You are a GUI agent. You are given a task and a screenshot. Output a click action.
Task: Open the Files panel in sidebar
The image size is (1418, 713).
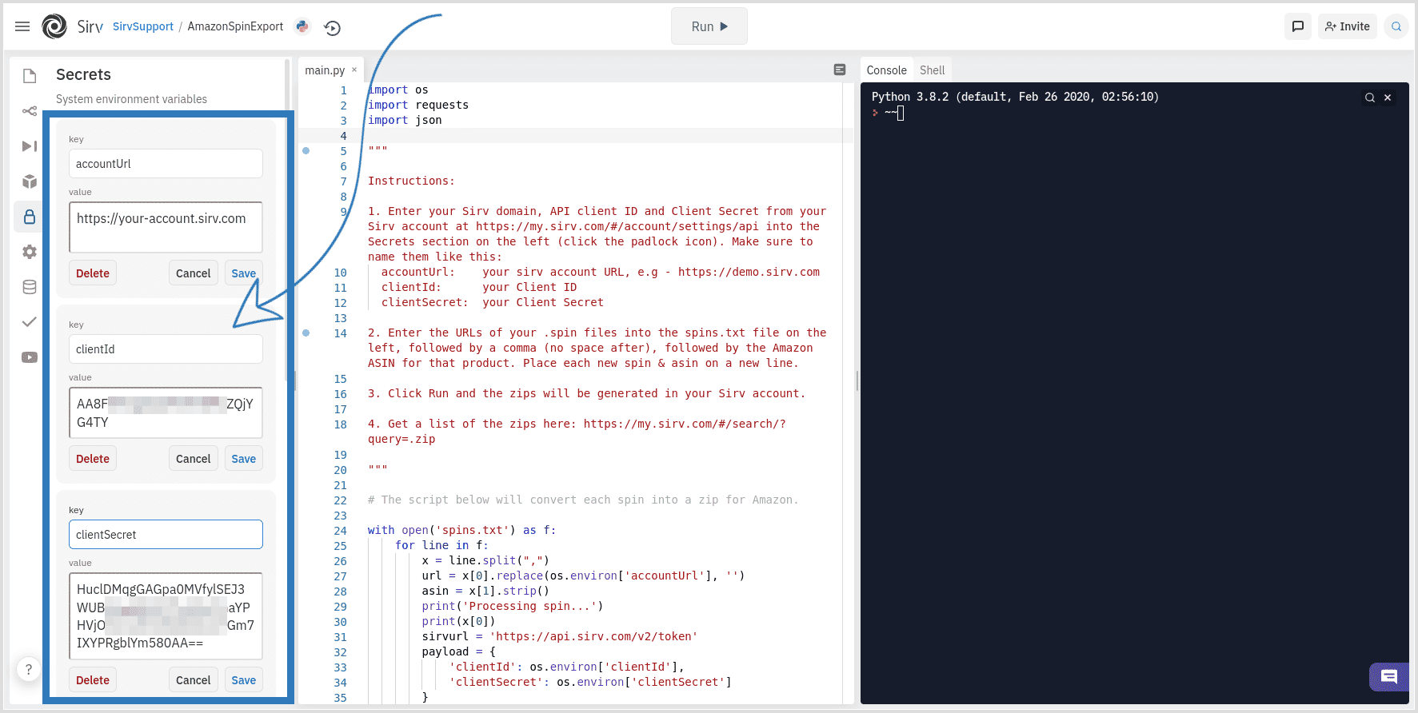pyautogui.click(x=30, y=76)
